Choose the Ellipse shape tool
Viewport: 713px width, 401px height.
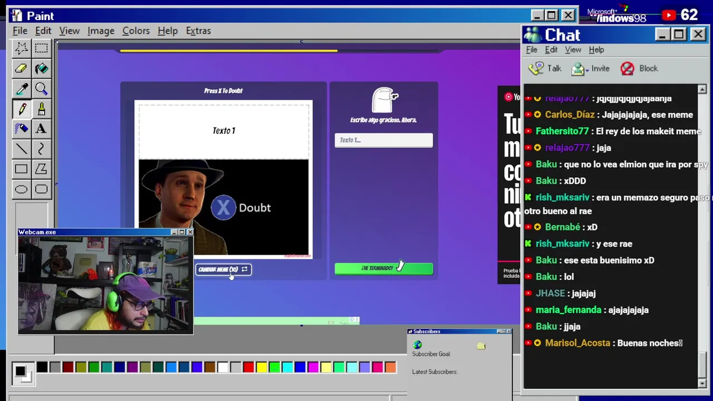[x=21, y=189]
